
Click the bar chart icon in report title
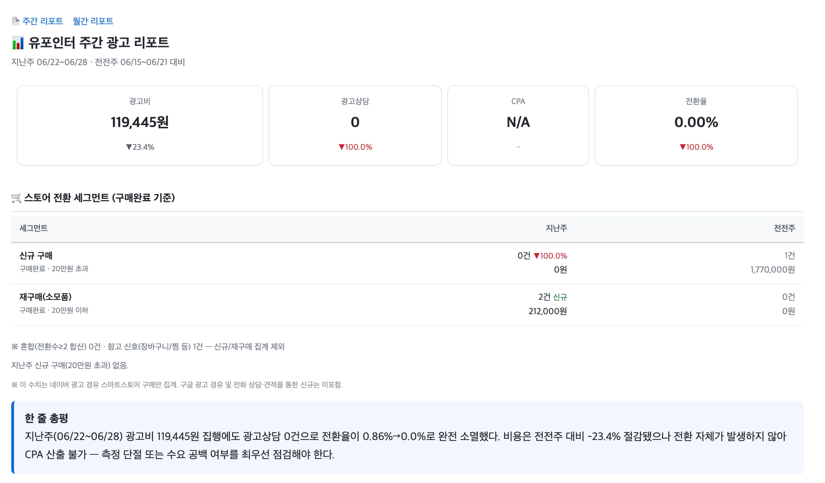pos(18,43)
